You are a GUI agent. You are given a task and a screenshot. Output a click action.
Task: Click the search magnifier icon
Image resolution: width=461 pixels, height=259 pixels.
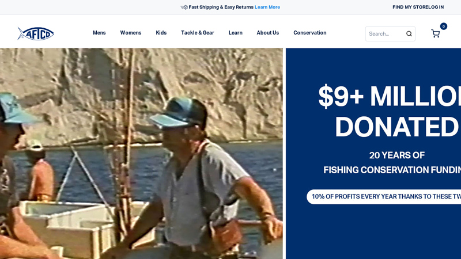click(409, 34)
